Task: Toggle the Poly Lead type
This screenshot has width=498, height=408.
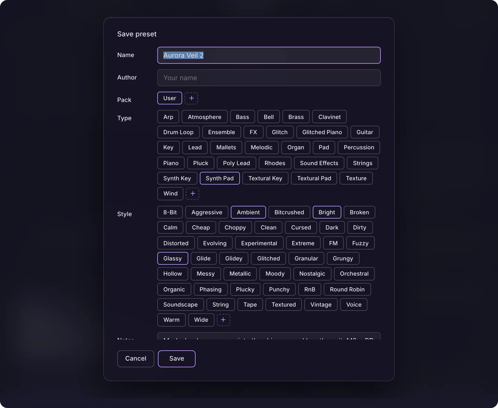Action: pyautogui.click(x=236, y=163)
